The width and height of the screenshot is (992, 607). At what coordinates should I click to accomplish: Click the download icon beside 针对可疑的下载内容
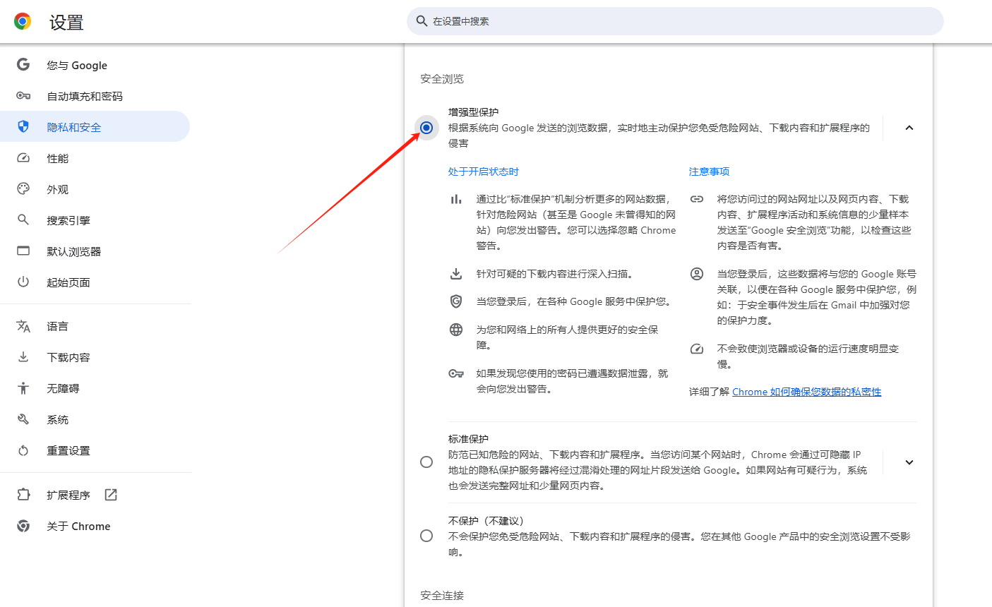(x=456, y=274)
